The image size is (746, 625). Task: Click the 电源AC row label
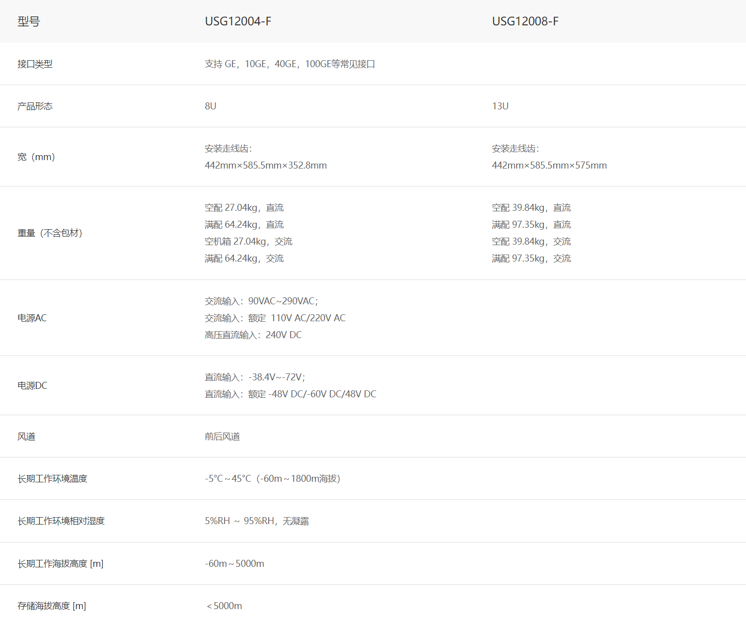(x=32, y=318)
